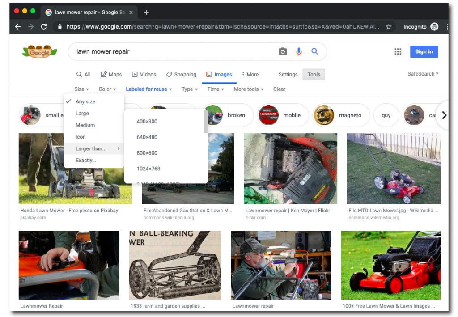The height and width of the screenshot is (317, 458).
Task: Expand the Larger than... submenu
Action: [x=94, y=148]
